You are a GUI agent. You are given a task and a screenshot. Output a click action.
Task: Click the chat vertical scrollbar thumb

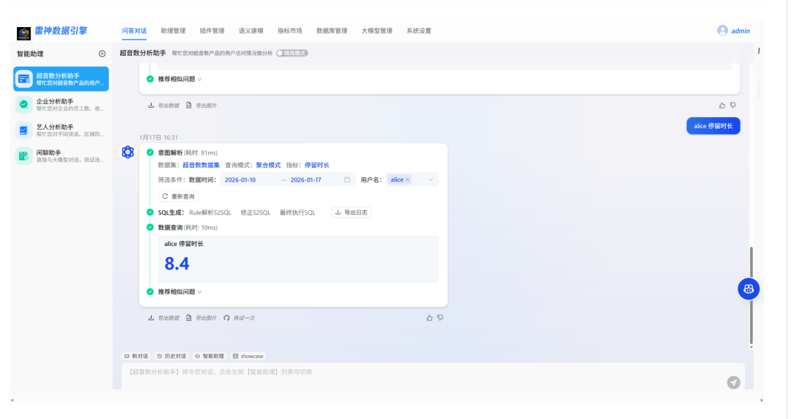coord(751,295)
